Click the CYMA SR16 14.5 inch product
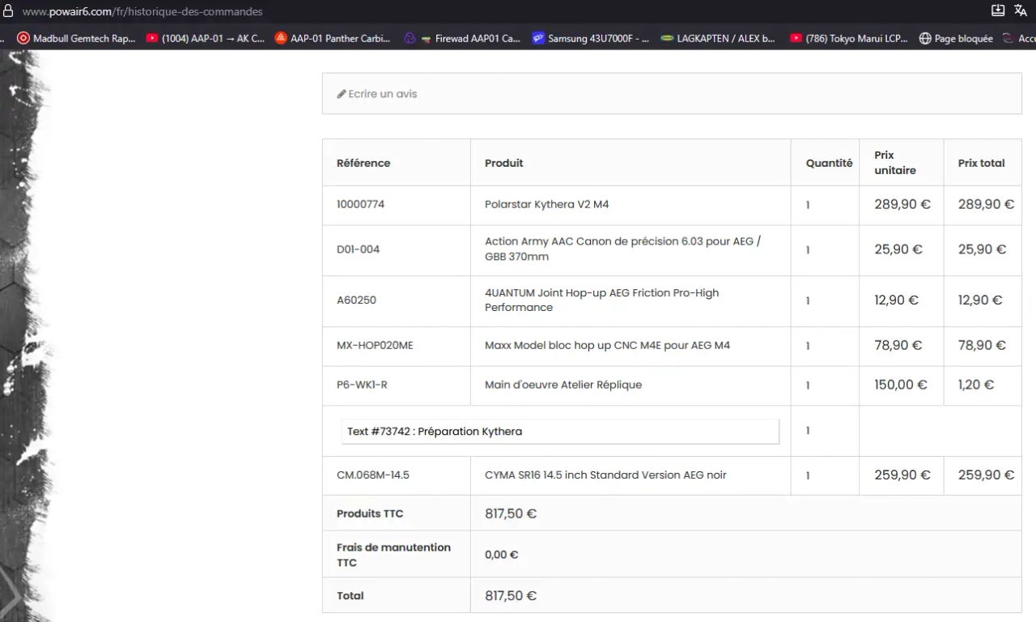The width and height of the screenshot is (1036, 622). pos(605,475)
